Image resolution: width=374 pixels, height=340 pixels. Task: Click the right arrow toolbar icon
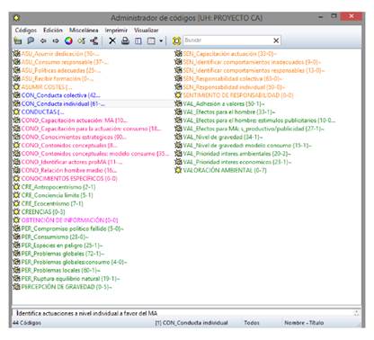pyautogui.click(x=56, y=40)
